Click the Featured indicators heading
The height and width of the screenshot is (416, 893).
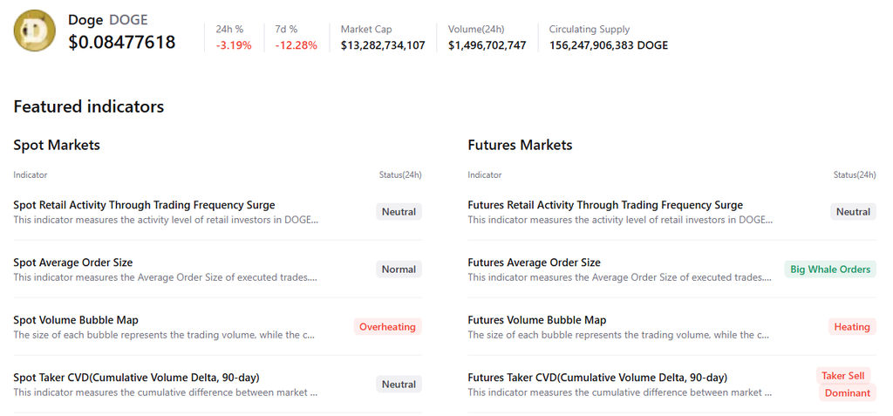point(89,106)
